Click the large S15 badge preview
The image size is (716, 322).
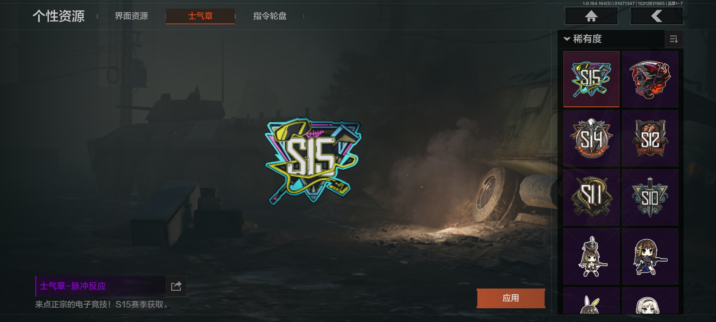click(x=313, y=161)
